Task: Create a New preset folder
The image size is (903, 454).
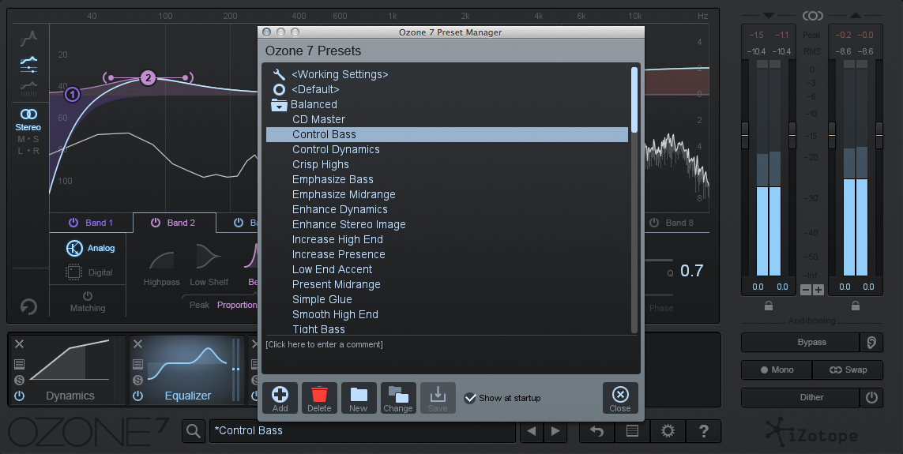Action: point(358,398)
